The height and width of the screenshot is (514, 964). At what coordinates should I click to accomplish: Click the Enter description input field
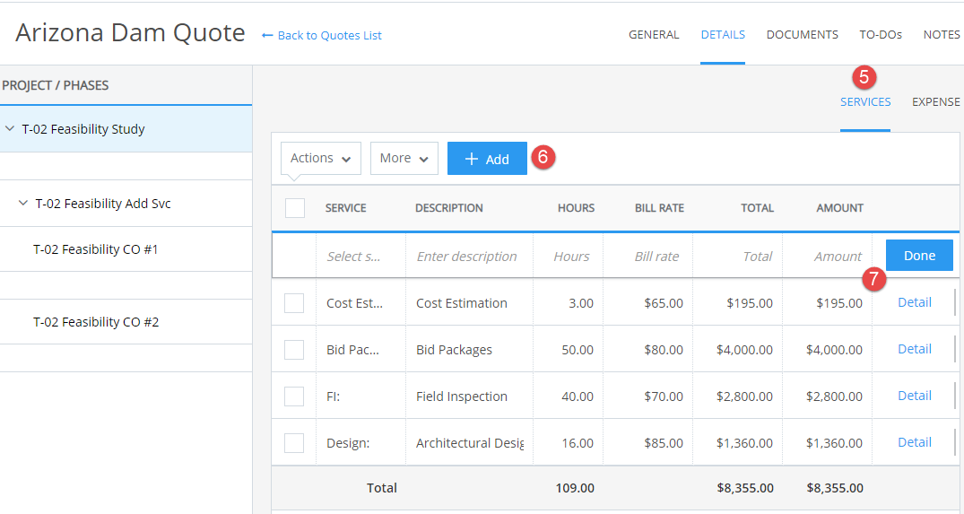469,257
